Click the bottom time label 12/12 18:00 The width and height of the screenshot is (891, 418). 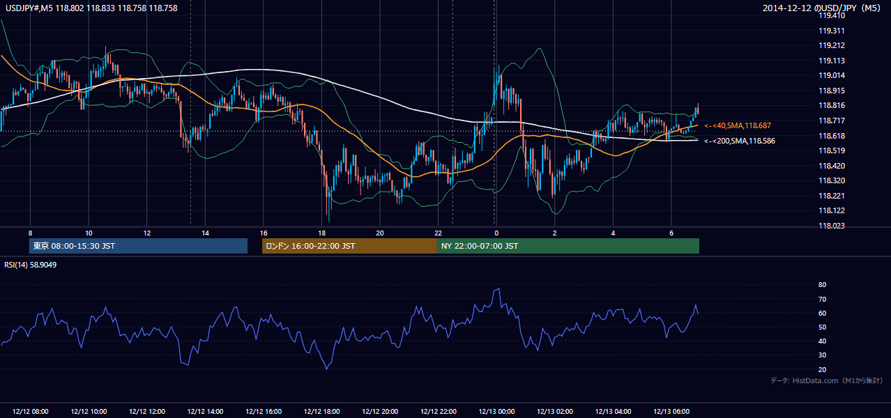point(321,412)
